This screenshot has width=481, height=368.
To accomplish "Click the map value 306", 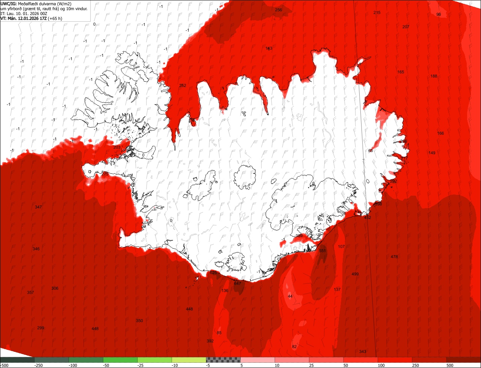I will 55,288.
